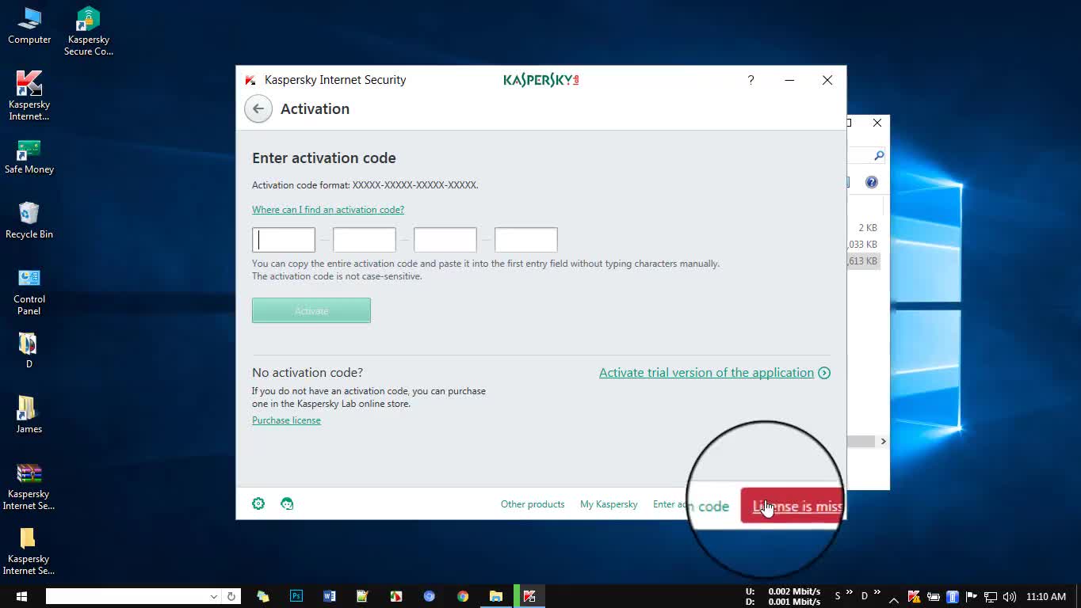This screenshot has height=608, width=1081.
Task: Open the My Kaspersky link
Action: [609, 504]
